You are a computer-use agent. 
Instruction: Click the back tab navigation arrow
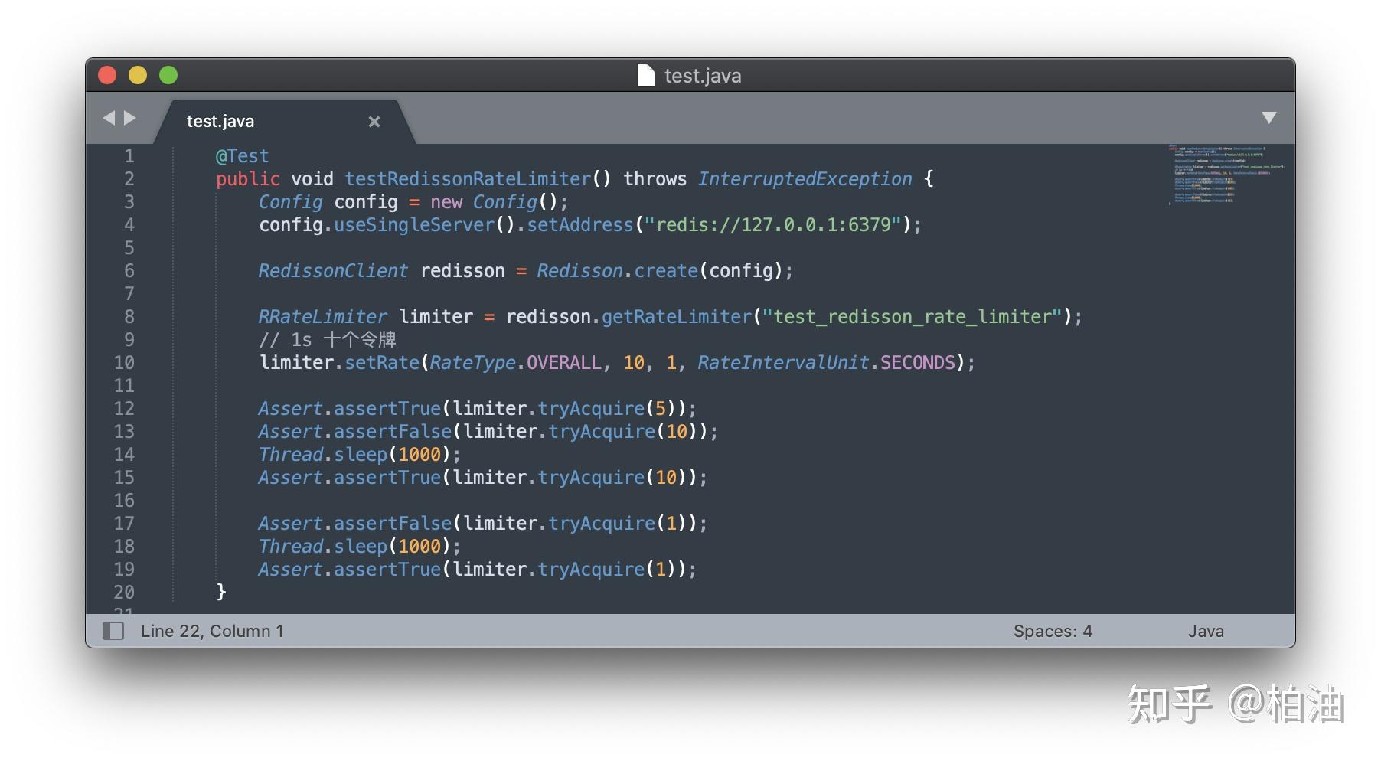coord(109,118)
